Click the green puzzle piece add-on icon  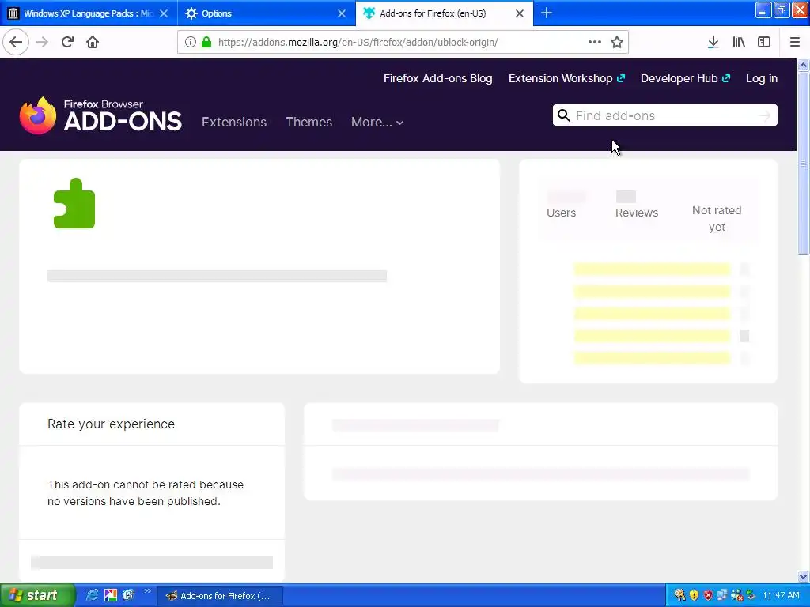coord(74,203)
